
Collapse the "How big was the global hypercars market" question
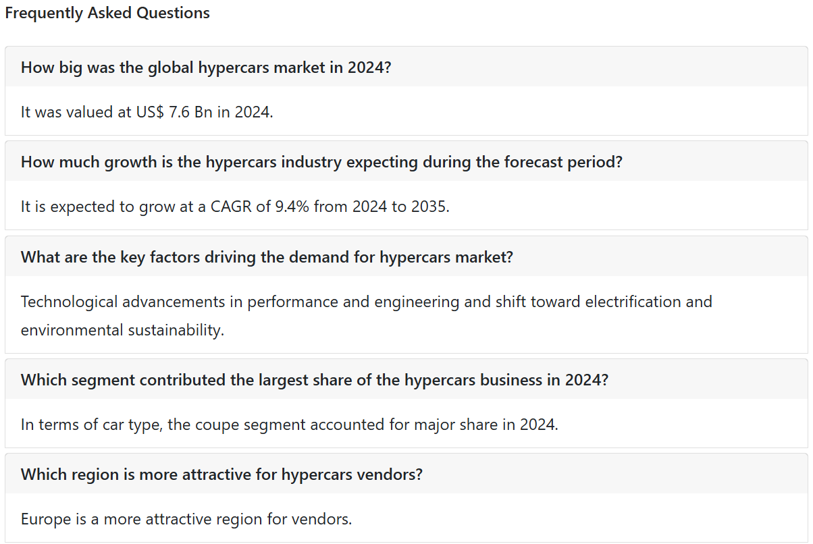click(x=406, y=67)
